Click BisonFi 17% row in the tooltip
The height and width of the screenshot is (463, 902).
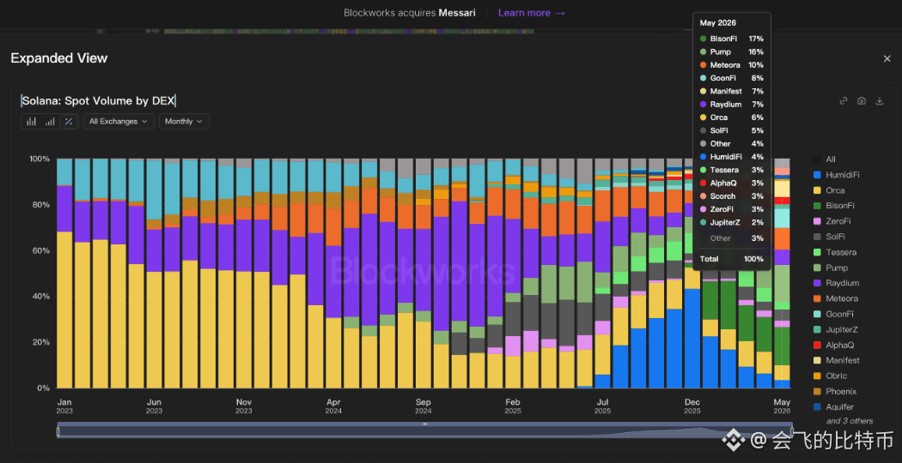coord(732,39)
